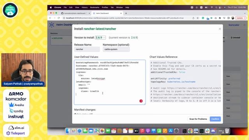Open the Apple menu
The height and width of the screenshot is (140, 249).
(51, 7)
